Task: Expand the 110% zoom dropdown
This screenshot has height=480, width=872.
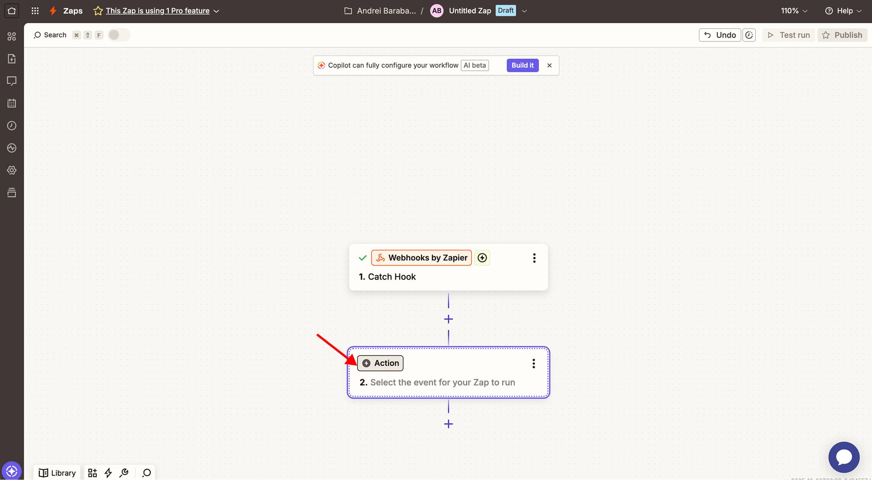Action: [x=794, y=10]
